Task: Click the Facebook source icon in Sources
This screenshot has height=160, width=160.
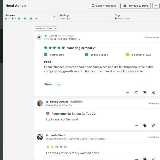Action: pyautogui.click(x=25, y=19)
